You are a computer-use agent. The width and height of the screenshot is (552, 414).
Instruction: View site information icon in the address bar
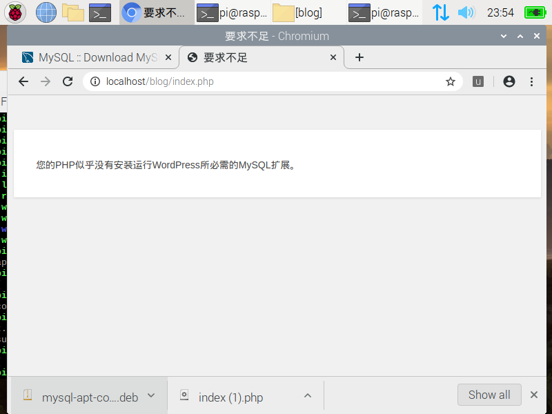95,81
